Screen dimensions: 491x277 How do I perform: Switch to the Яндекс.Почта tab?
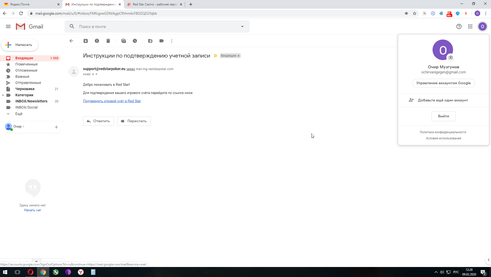pos(31,4)
